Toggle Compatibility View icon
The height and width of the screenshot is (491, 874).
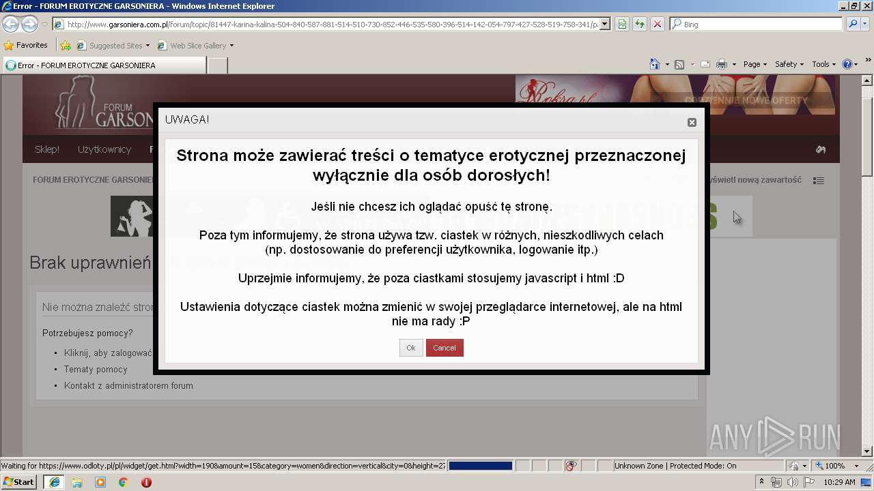622,24
